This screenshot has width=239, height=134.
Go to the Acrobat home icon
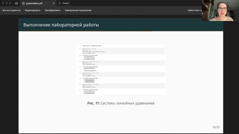click(x=16, y=3)
